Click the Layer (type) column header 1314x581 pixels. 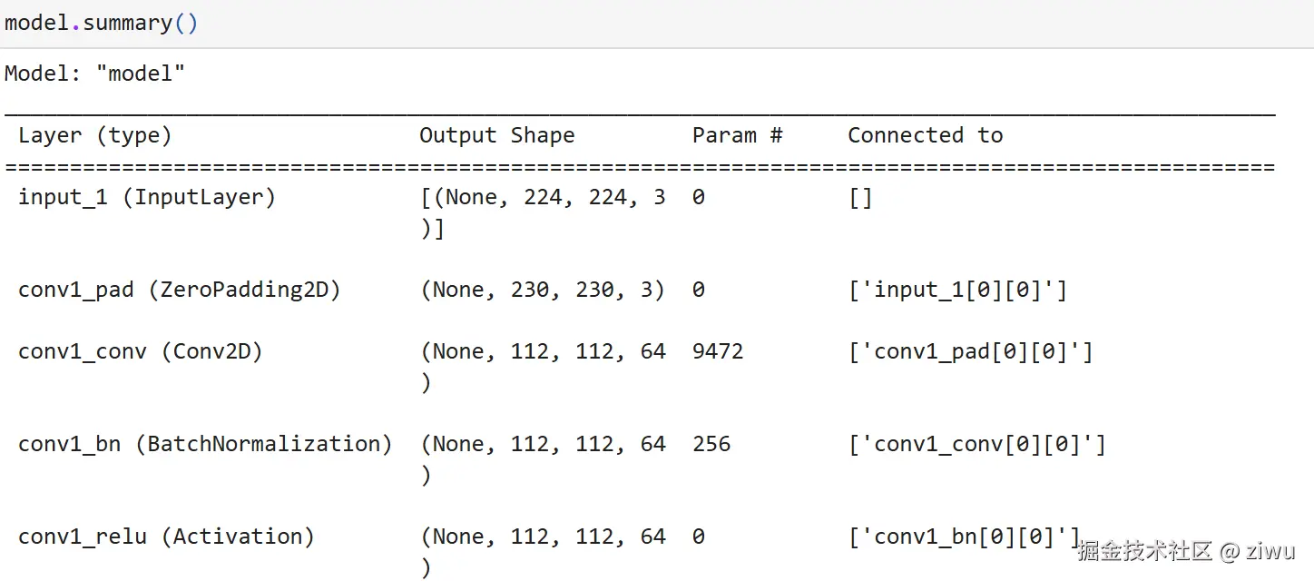[x=94, y=136]
